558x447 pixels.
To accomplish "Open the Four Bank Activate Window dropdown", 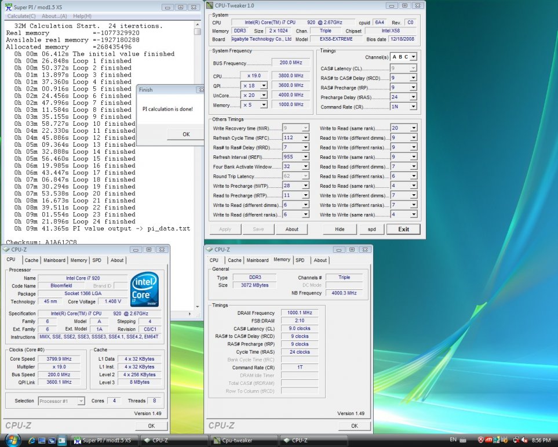I will tap(305, 167).
